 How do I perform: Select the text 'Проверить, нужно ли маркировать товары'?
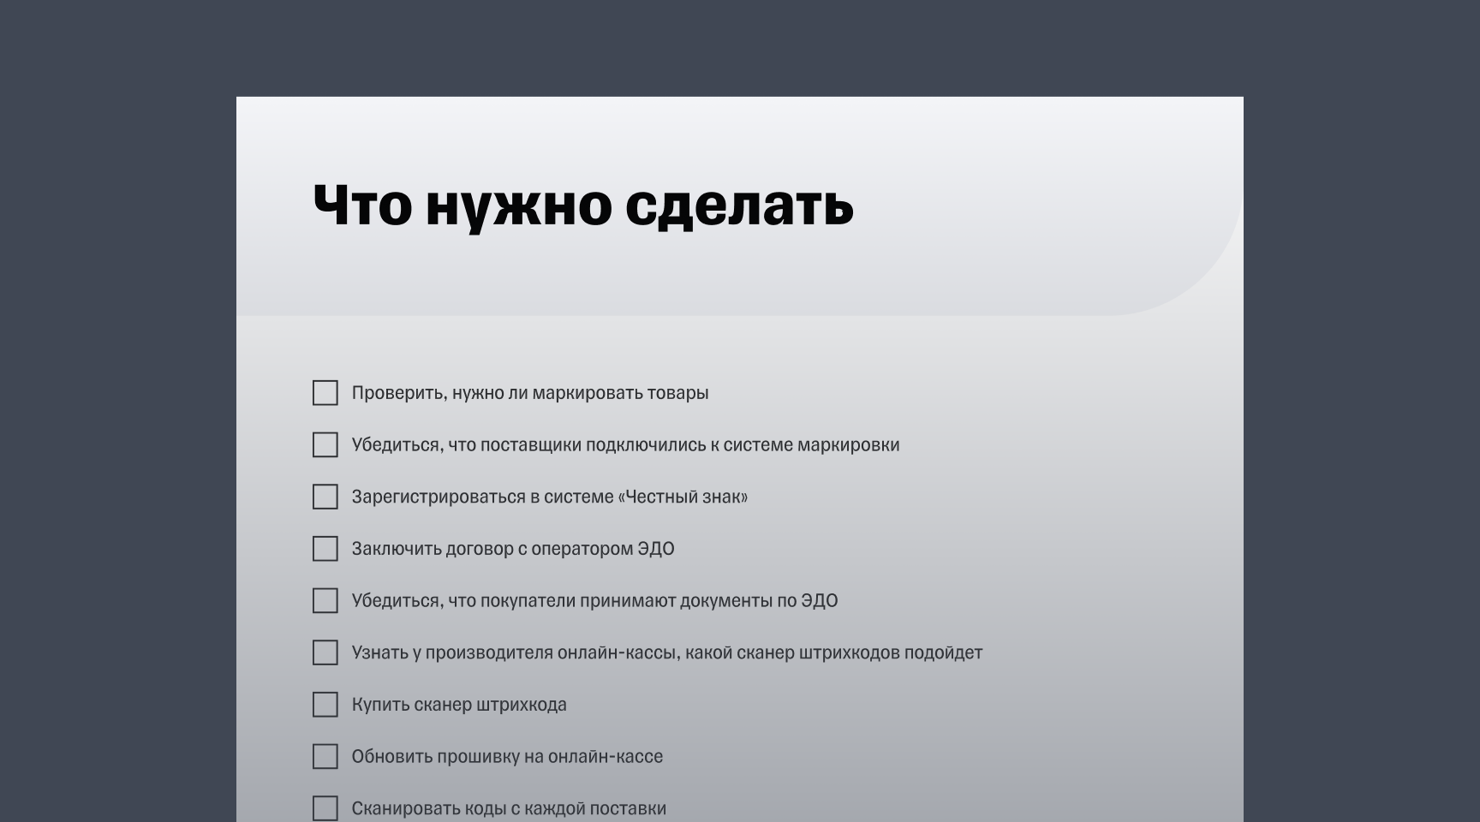coord(531,393)
